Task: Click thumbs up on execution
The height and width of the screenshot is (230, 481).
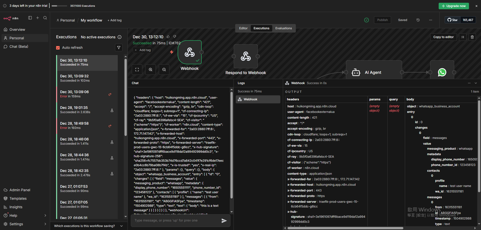Action: point(168,37)
